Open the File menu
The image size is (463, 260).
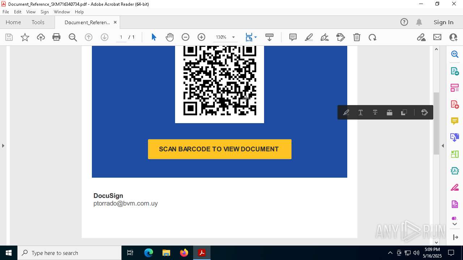[6, 12]
